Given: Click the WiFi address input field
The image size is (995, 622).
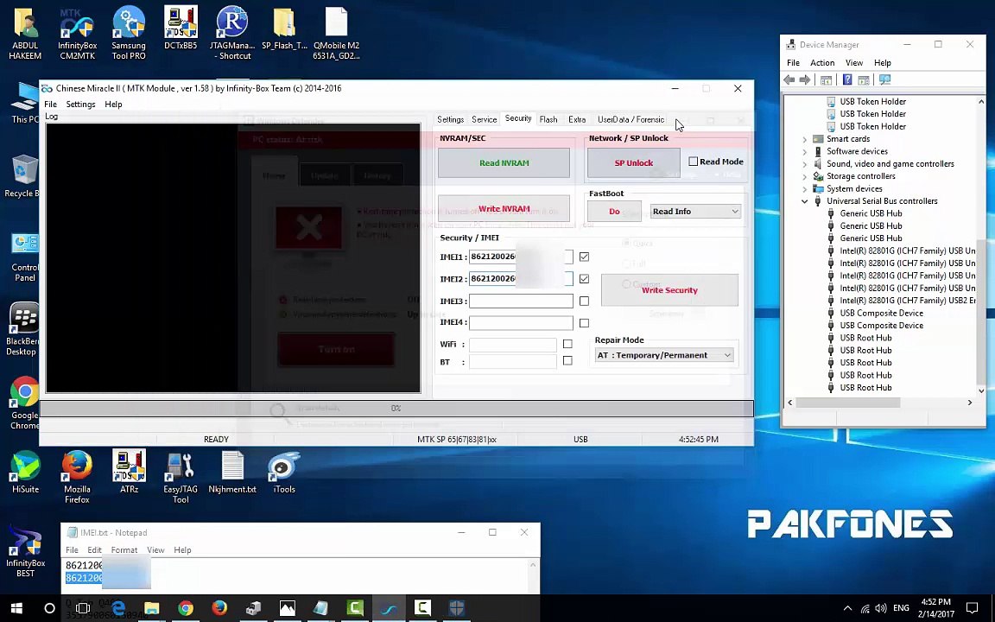Looking at the screenshot, I should 513,344.
